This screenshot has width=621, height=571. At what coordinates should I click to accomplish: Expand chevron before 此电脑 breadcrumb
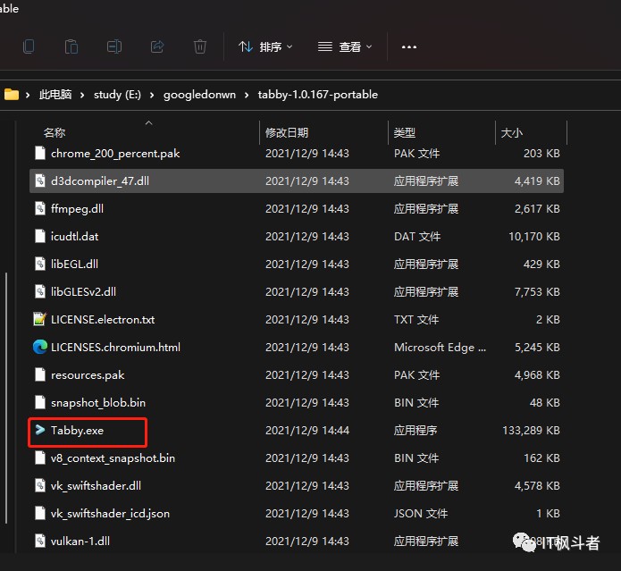(x=28, y=95)
